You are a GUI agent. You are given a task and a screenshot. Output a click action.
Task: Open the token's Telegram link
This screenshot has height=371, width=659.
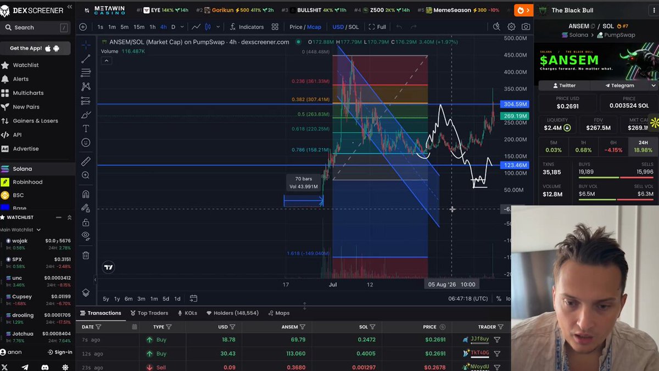point(620,85)
